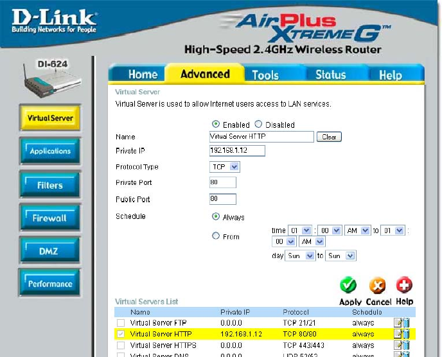Screen dimensions: 442x357
Task: Click the Schedule column header
Action: click(x=367, y=312)
